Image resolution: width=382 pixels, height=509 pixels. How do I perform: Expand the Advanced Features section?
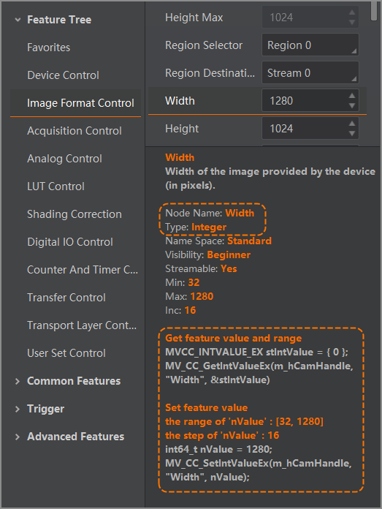[x=18, y=437]
